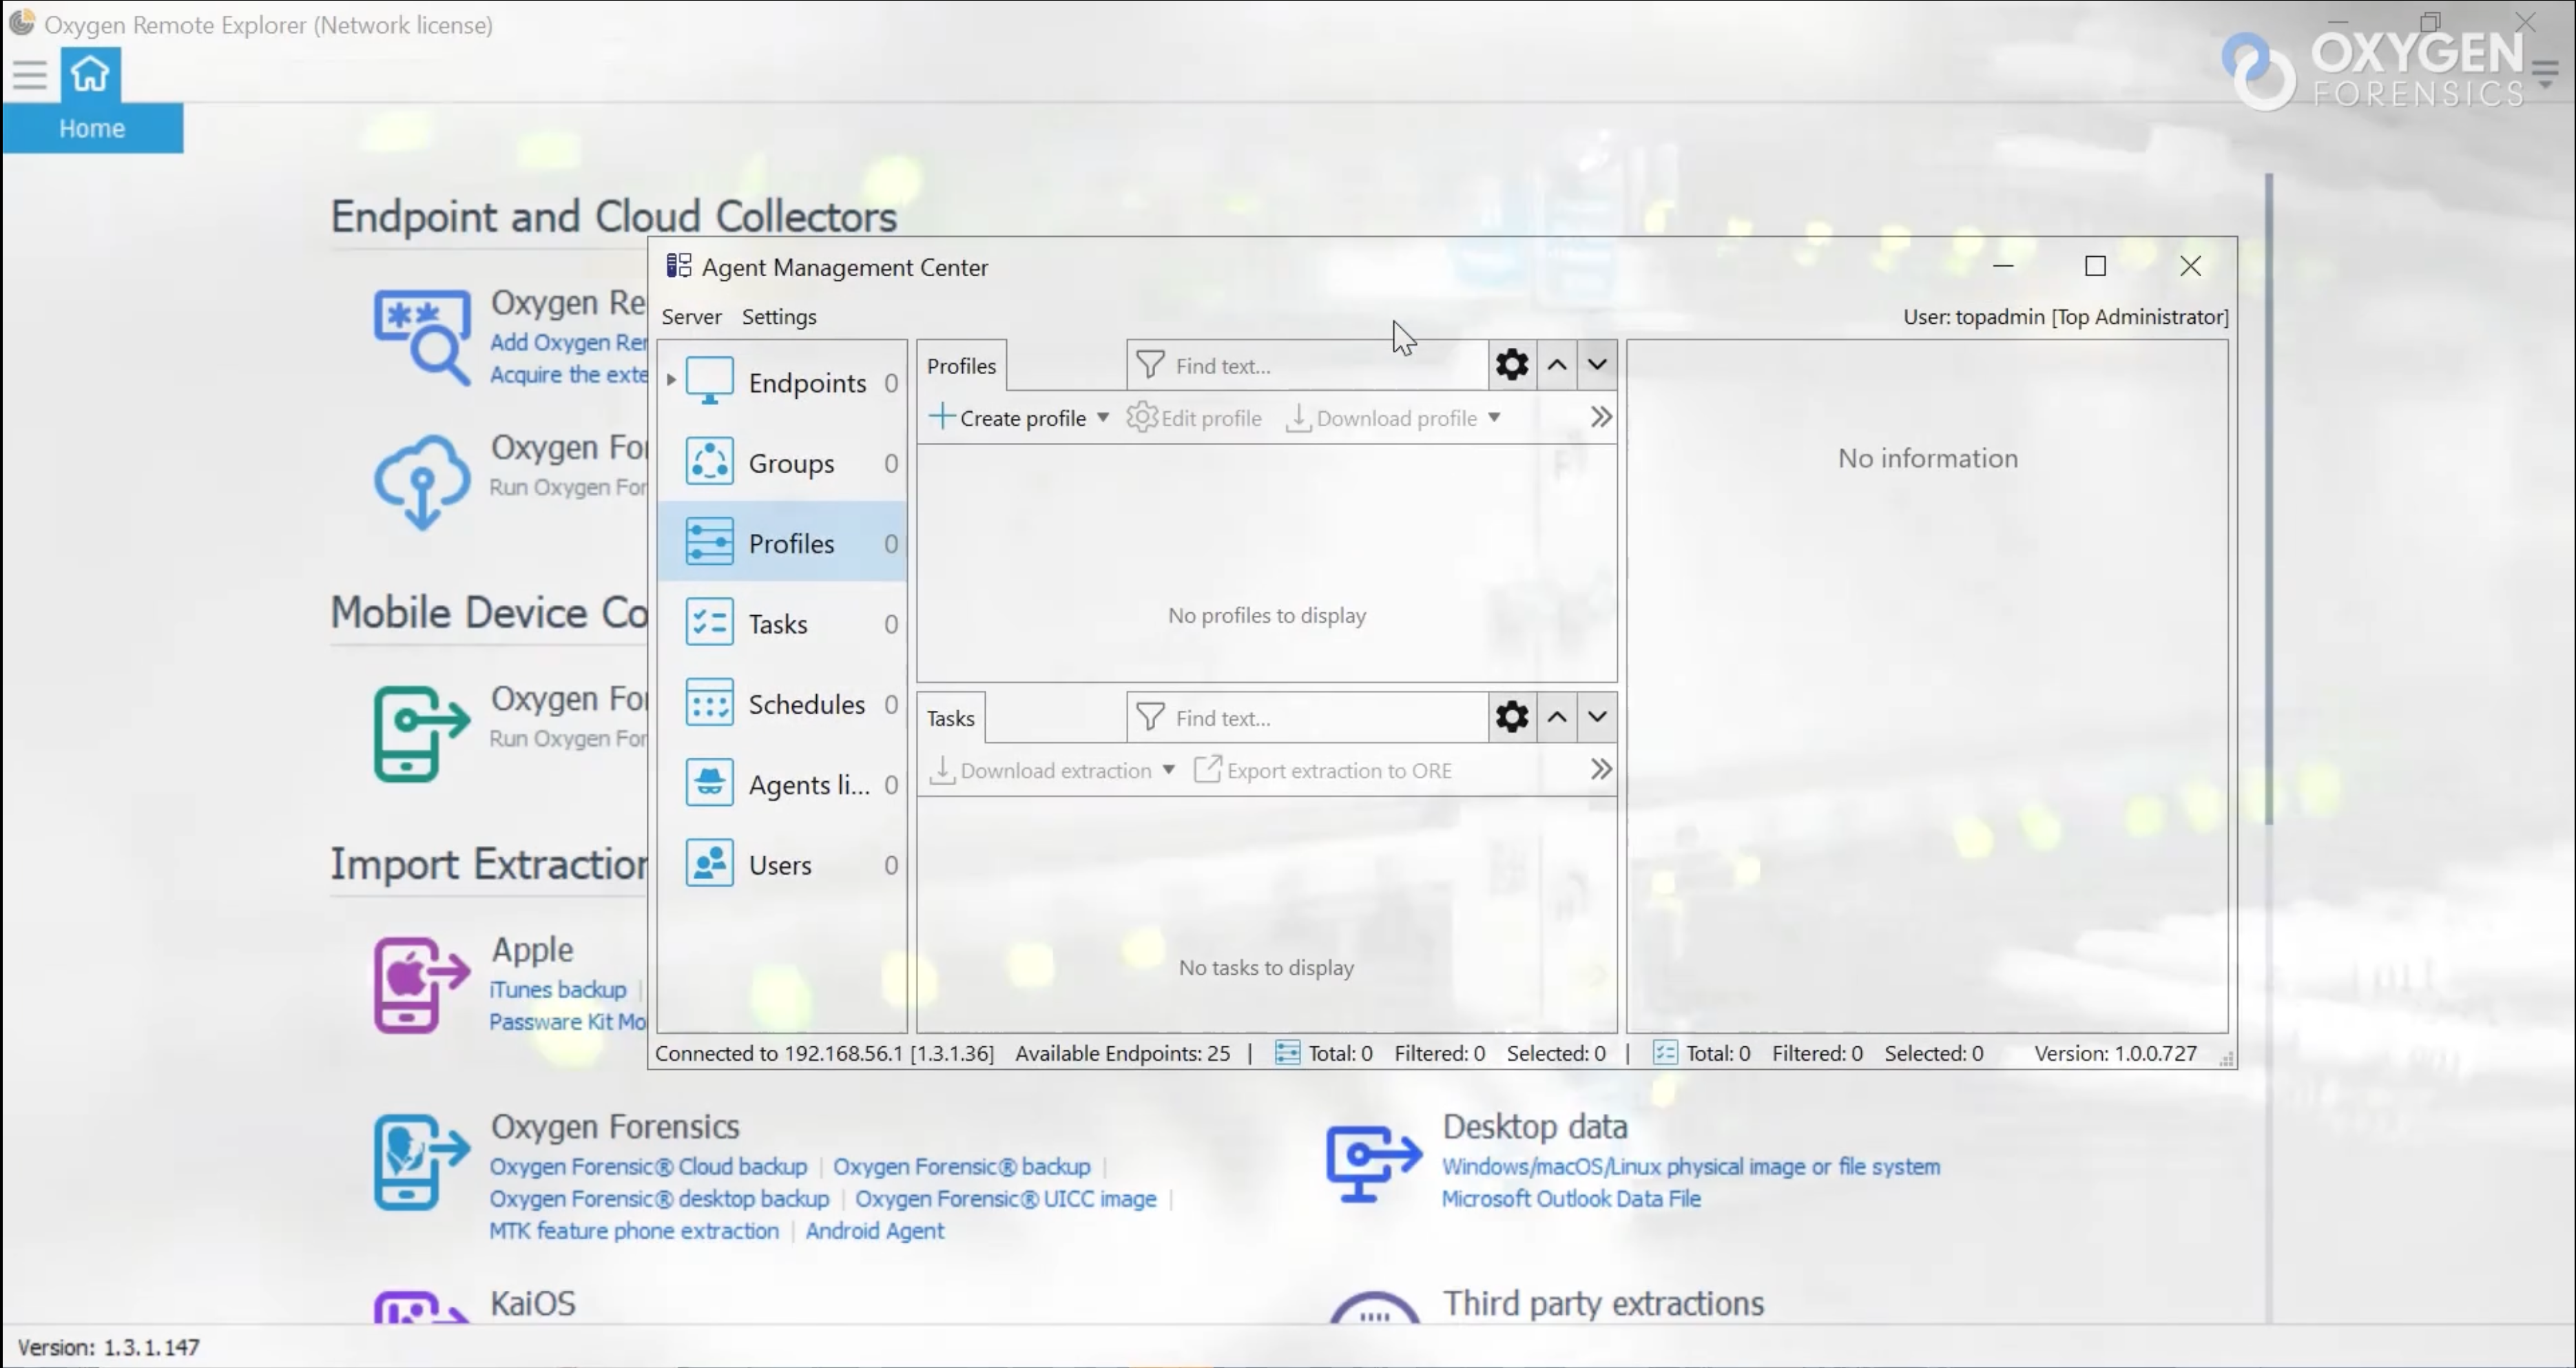Open the iTunes backup link
Image resolution: width=2576 pixels, height=1368 pixels.
coord(558,989)
